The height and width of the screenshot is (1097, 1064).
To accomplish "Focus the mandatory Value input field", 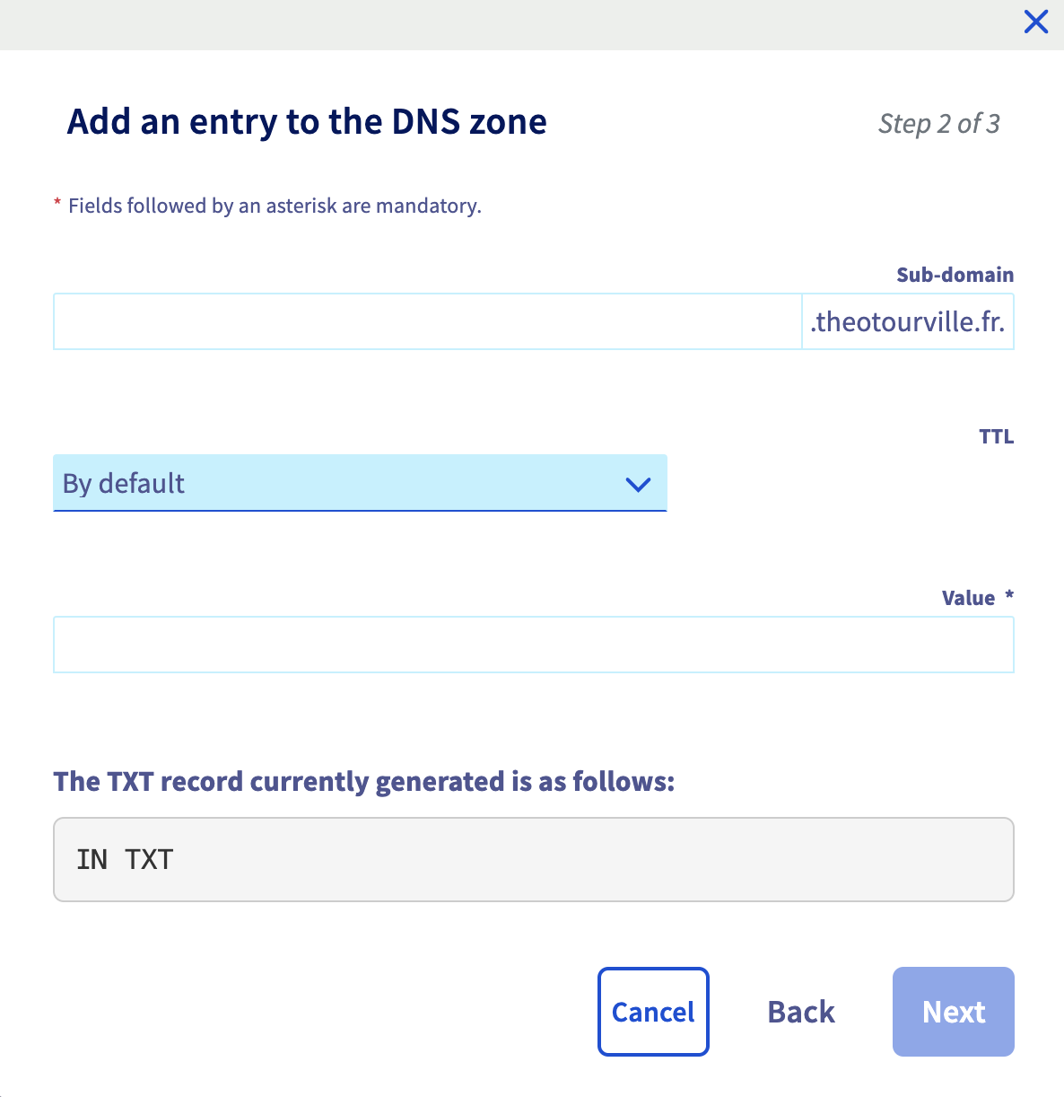I will click(x=534, y=645).
